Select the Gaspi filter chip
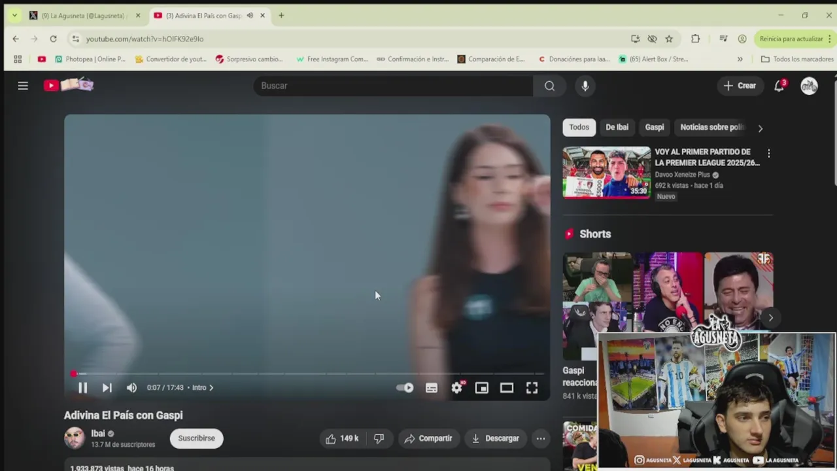The width and height of the screenshot is (837, 471). click(x=655, y=128)
